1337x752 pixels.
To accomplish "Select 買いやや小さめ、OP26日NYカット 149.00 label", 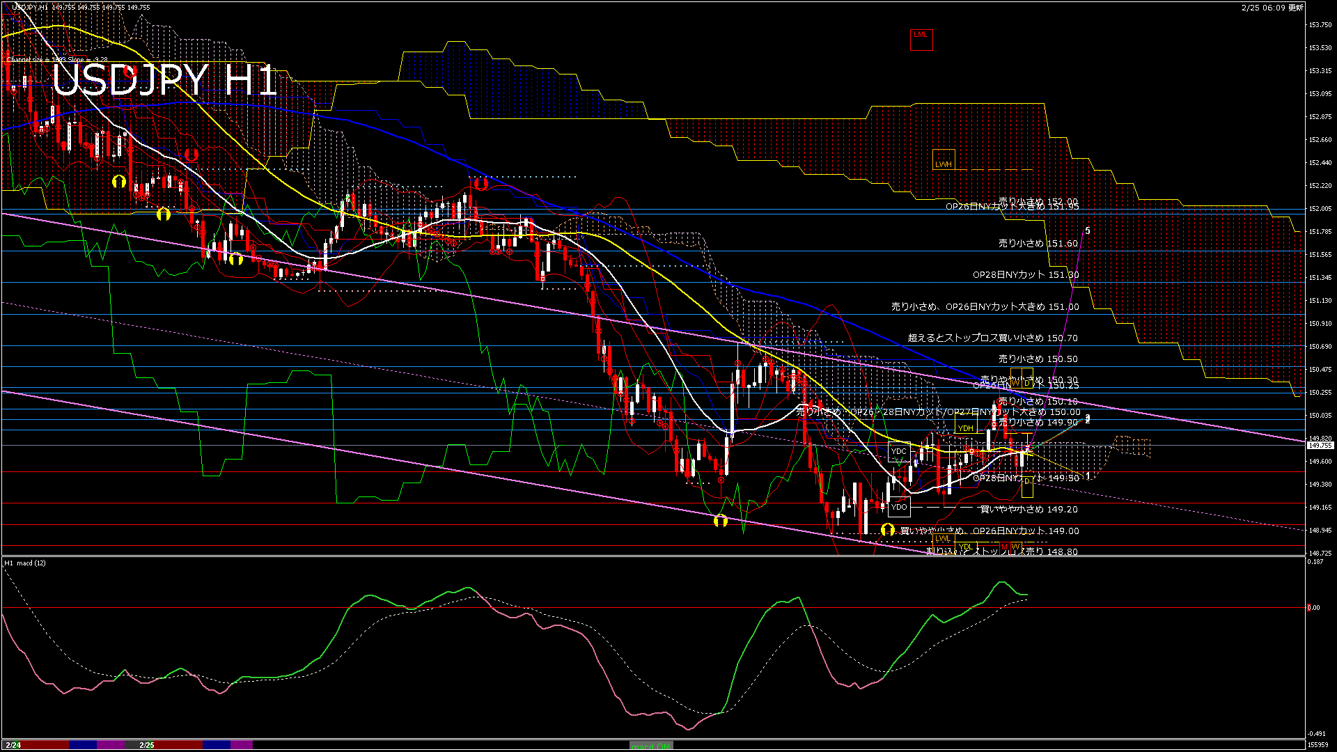I will click(990, 531).
